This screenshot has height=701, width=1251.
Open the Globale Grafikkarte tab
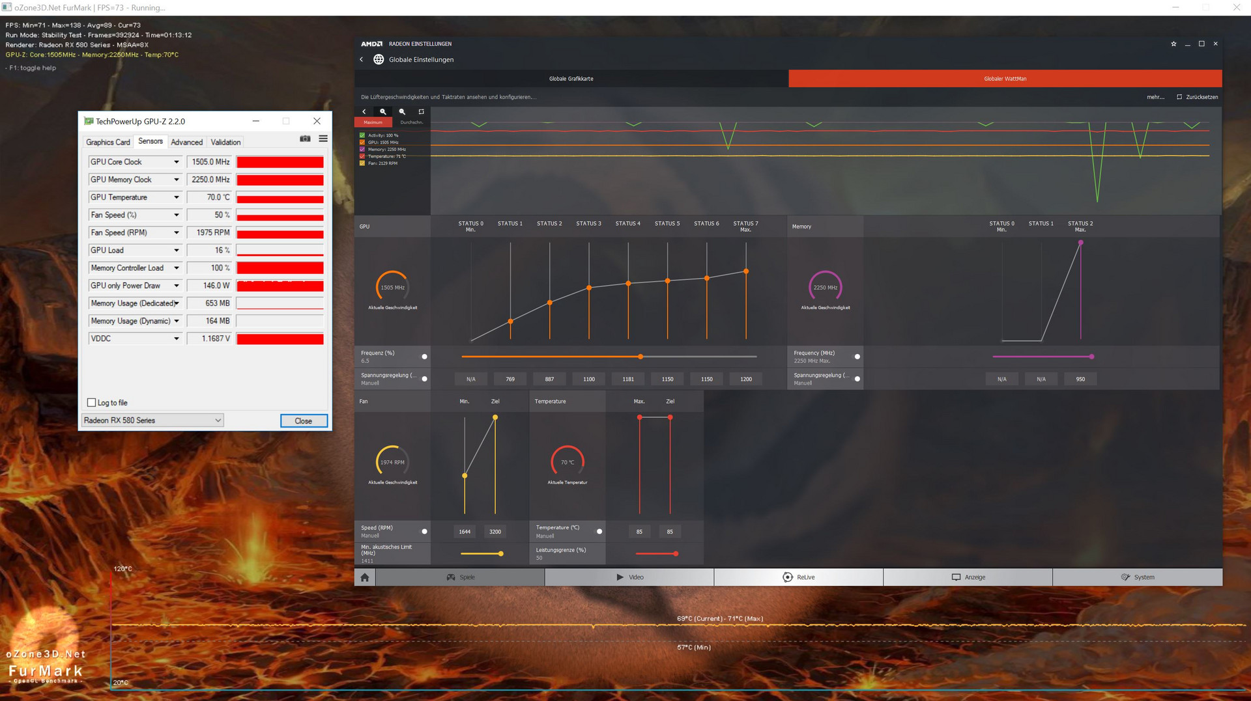pyautogui.click(x=571, y=79)
